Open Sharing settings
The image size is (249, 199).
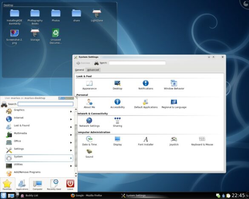(x=117, y=122)
